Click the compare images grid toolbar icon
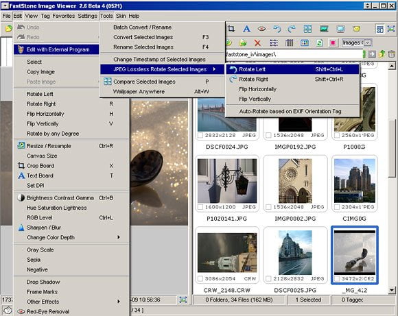The width and height of the screenshot is (398, 316). pyautogui.click(x=307, y=29)
